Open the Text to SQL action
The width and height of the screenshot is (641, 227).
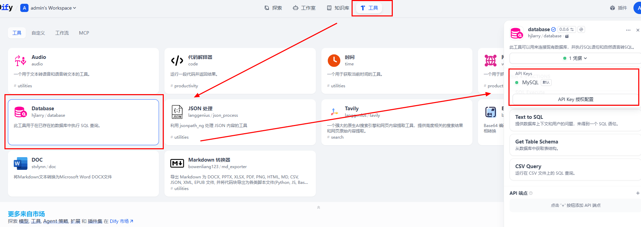pos(575,120)
